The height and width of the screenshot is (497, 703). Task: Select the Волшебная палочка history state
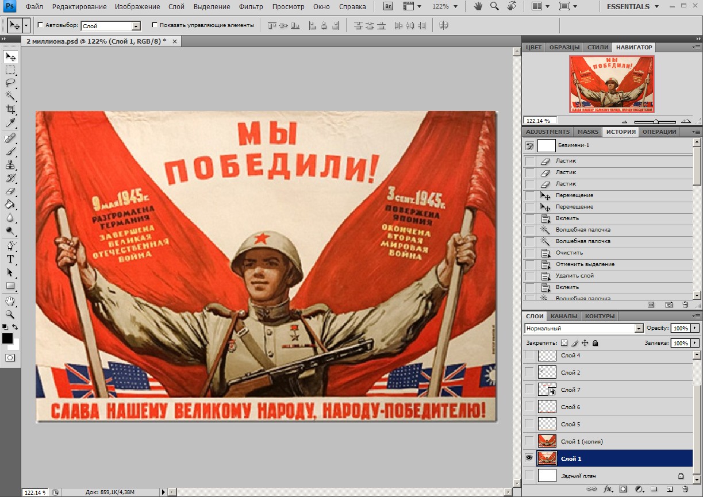[x=583, y=230]
